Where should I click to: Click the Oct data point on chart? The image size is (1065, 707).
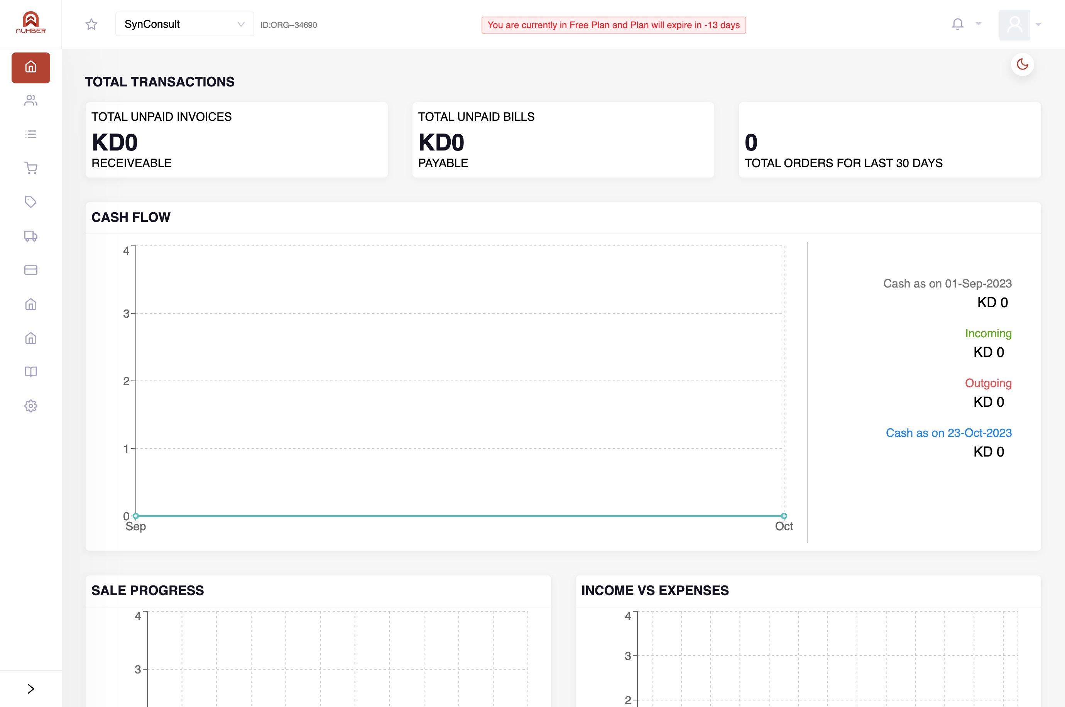pyautogui.click(x=784, y=516)
